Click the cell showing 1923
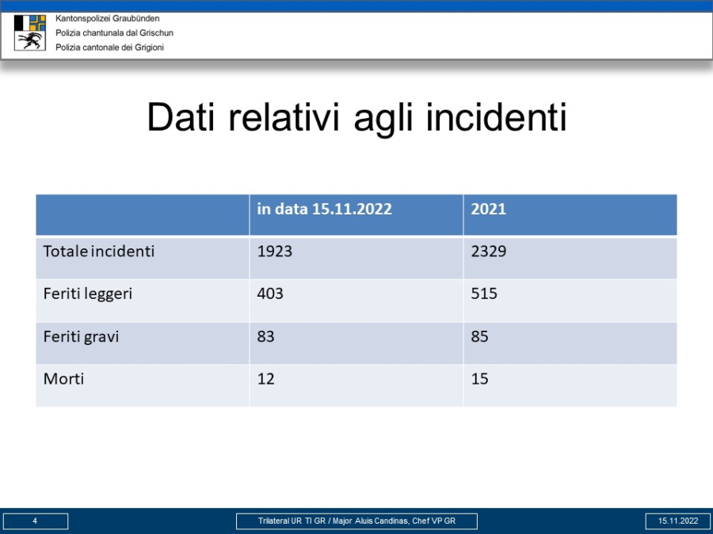 (275, 252)
